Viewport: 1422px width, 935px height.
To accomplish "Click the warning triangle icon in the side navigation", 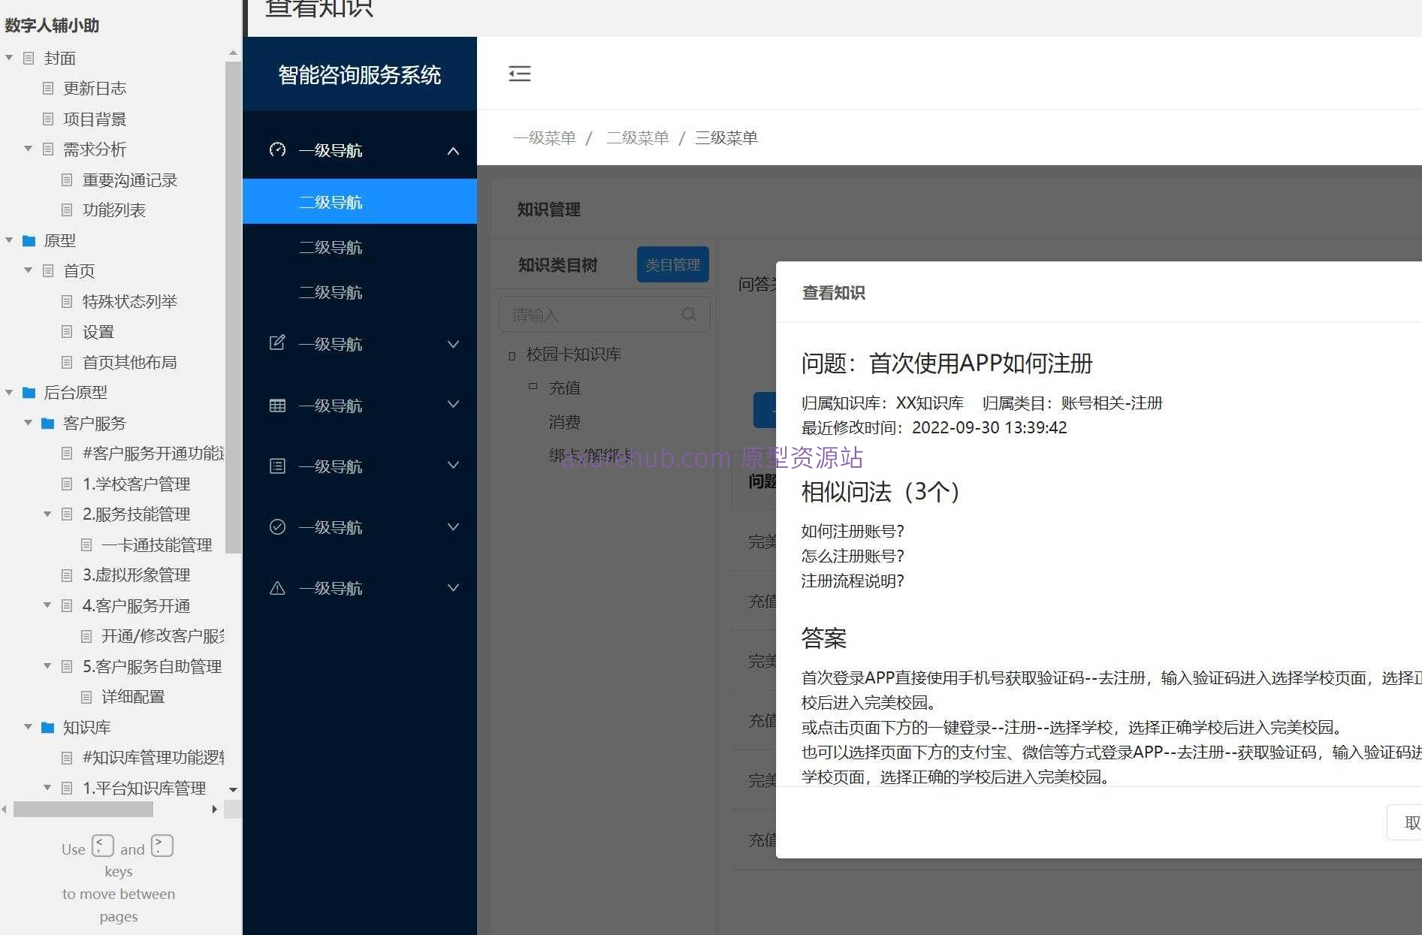I will 277,587.
